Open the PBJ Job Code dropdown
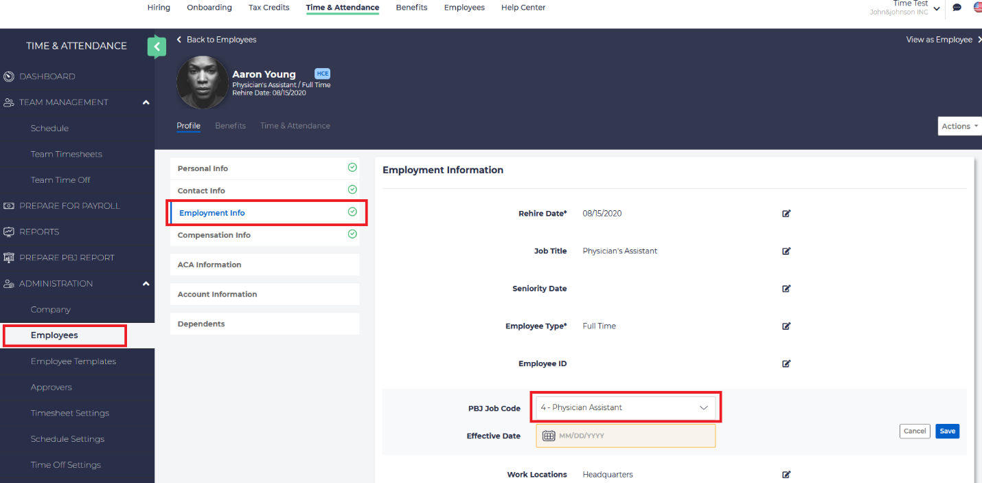This screenshot has width=982, height=483. [625, 408]
